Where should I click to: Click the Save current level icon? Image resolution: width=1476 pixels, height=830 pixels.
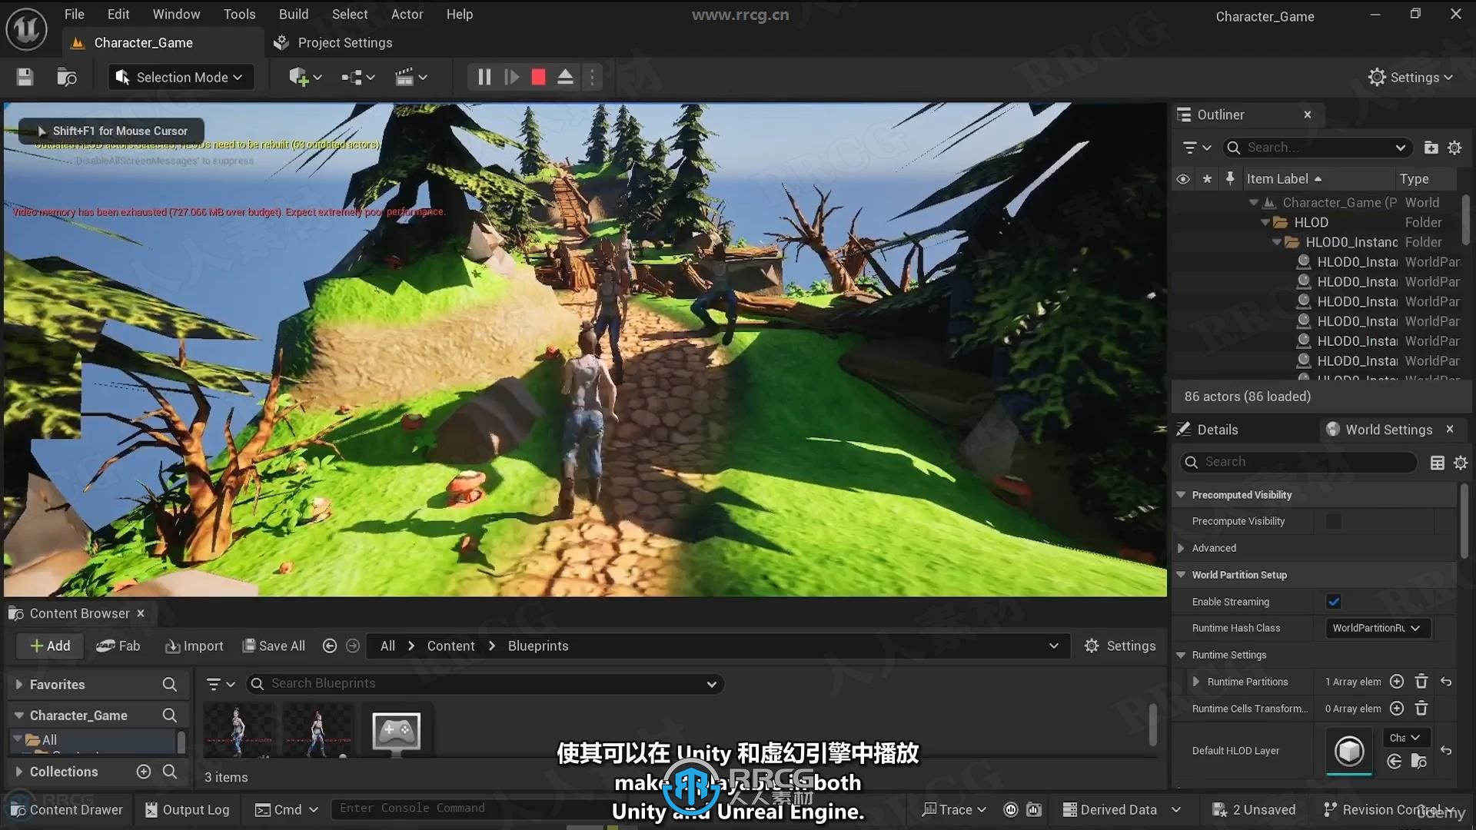pos(25,77)
